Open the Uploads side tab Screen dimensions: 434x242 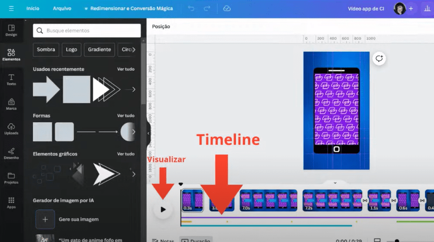point(11,129)
